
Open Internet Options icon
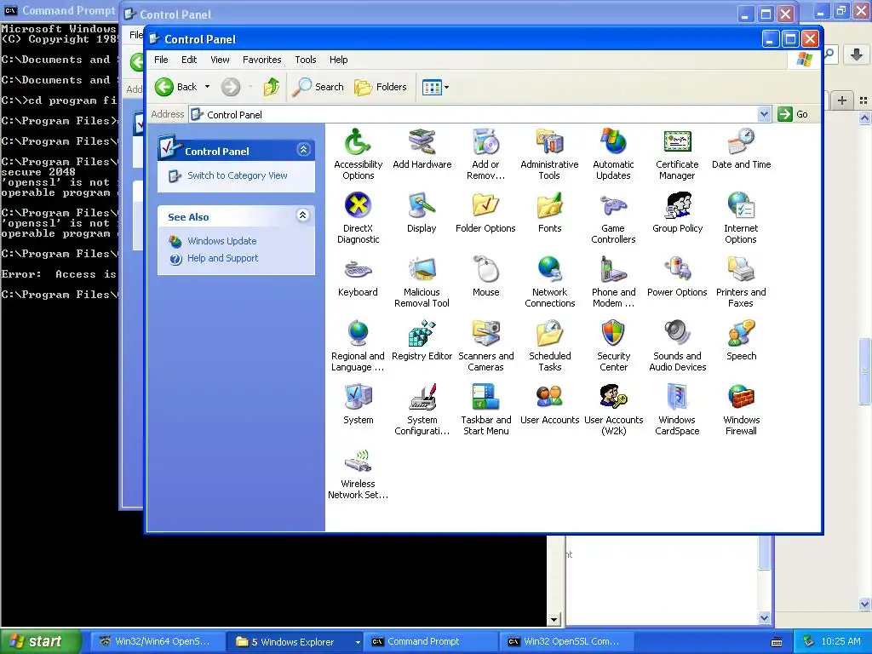pos(741,219)
